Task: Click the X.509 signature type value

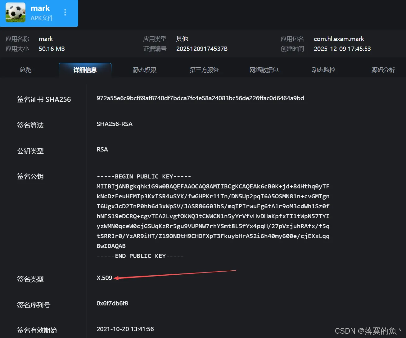Action: [x=104, y=278]
